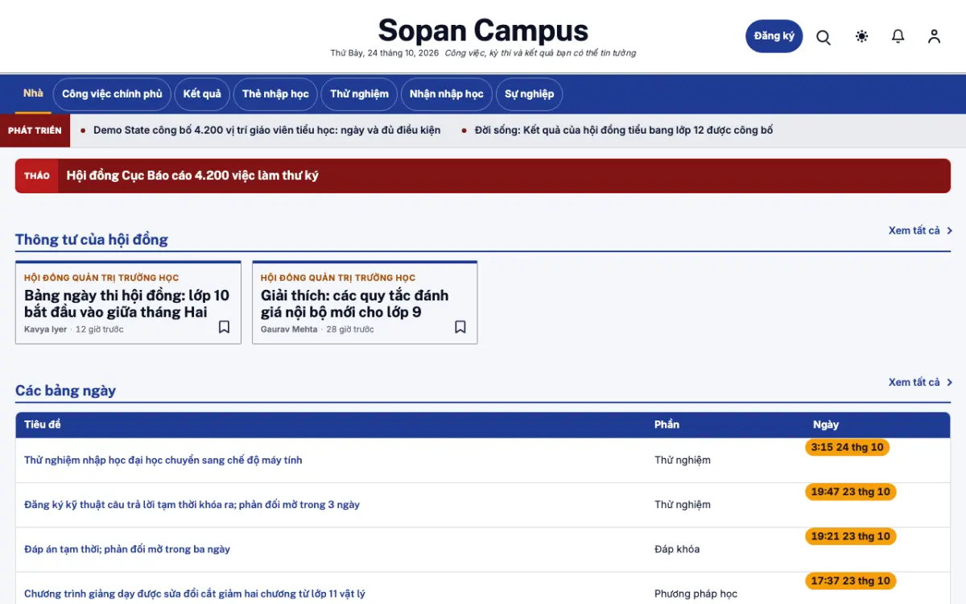This screenshot has height=604, width=966.
Task: Click the Đăng ký button
Action: point(774,36)
